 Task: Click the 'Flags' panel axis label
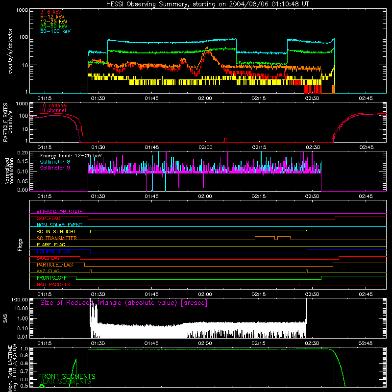click(20, 245)
